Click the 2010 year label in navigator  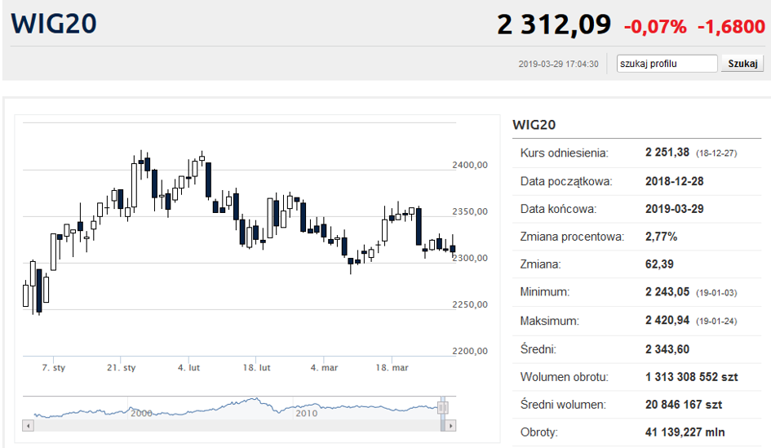(305, 414)
